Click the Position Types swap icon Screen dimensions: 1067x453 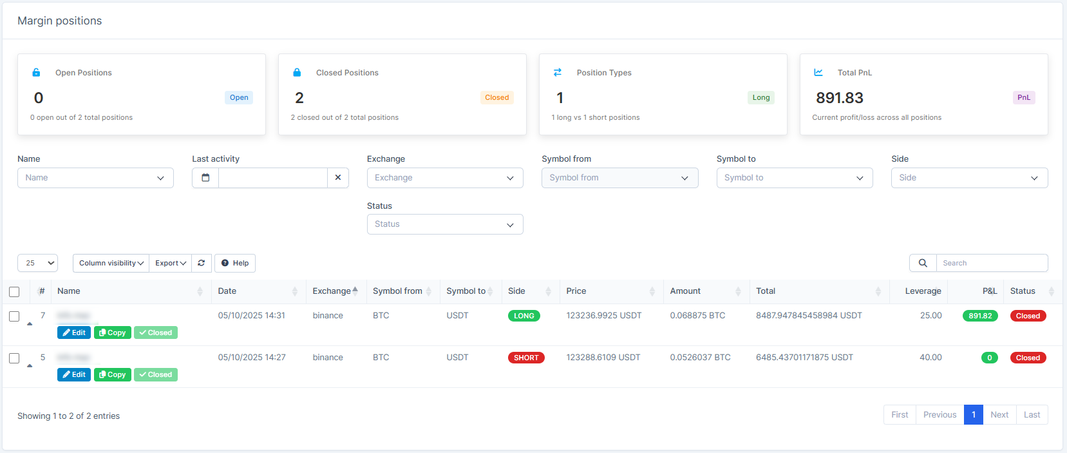click(x=558, y=73)
